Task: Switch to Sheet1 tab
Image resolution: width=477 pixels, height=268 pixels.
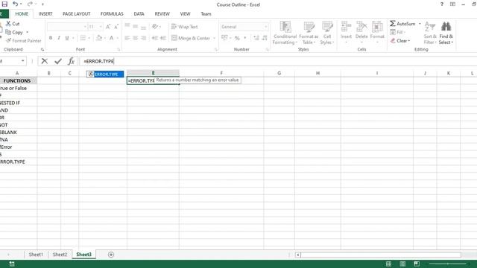Action: [36, 255]
